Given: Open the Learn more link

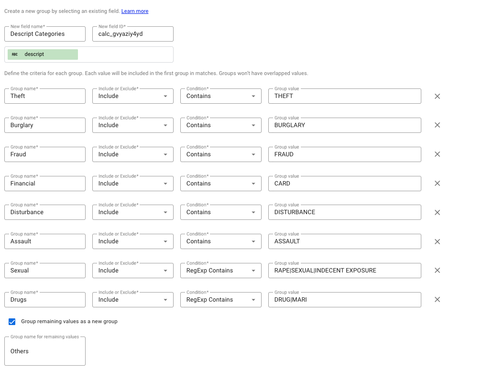Looking at the screenshot, I should [135, 11].
